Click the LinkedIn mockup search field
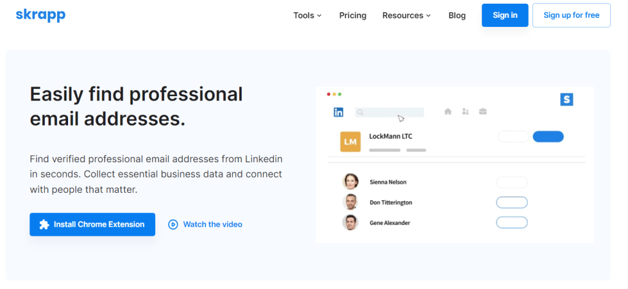Image resolution: width=628 pixels, height=289 pixels. tap(389, 112)
